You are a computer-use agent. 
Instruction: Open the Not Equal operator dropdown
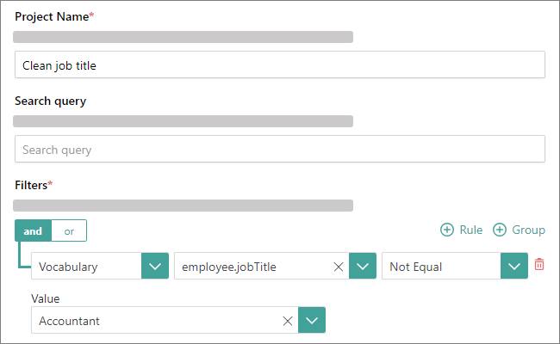coord(513,267)
